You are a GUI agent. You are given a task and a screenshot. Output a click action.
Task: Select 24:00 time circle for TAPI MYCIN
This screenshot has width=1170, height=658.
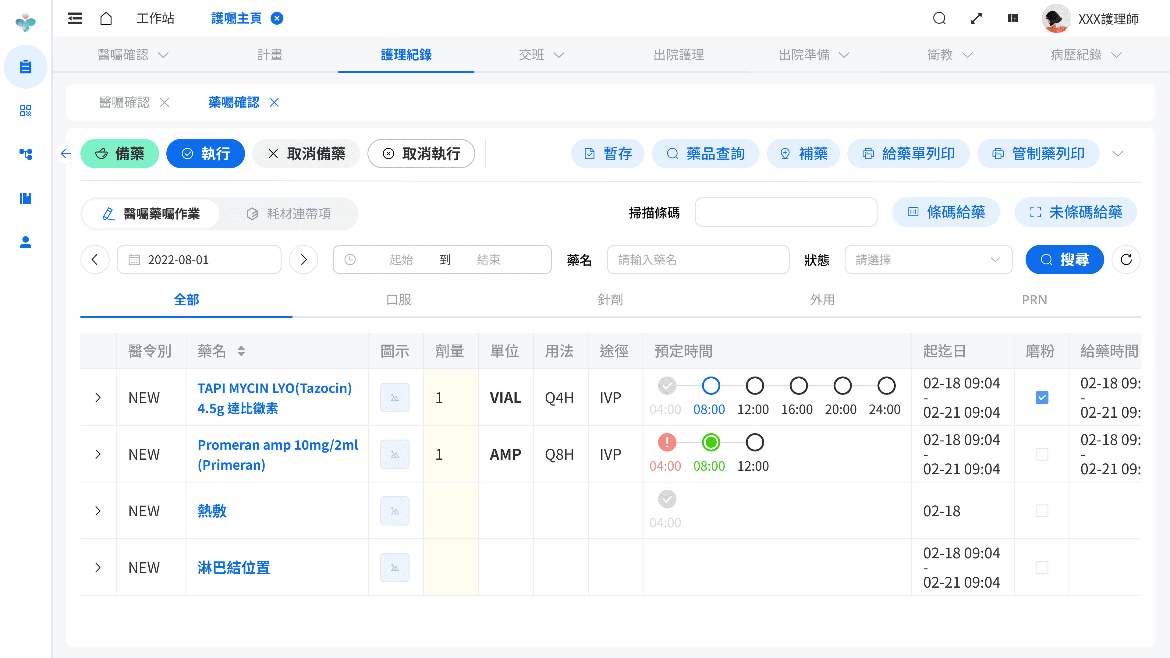click(x=886, y=386)
